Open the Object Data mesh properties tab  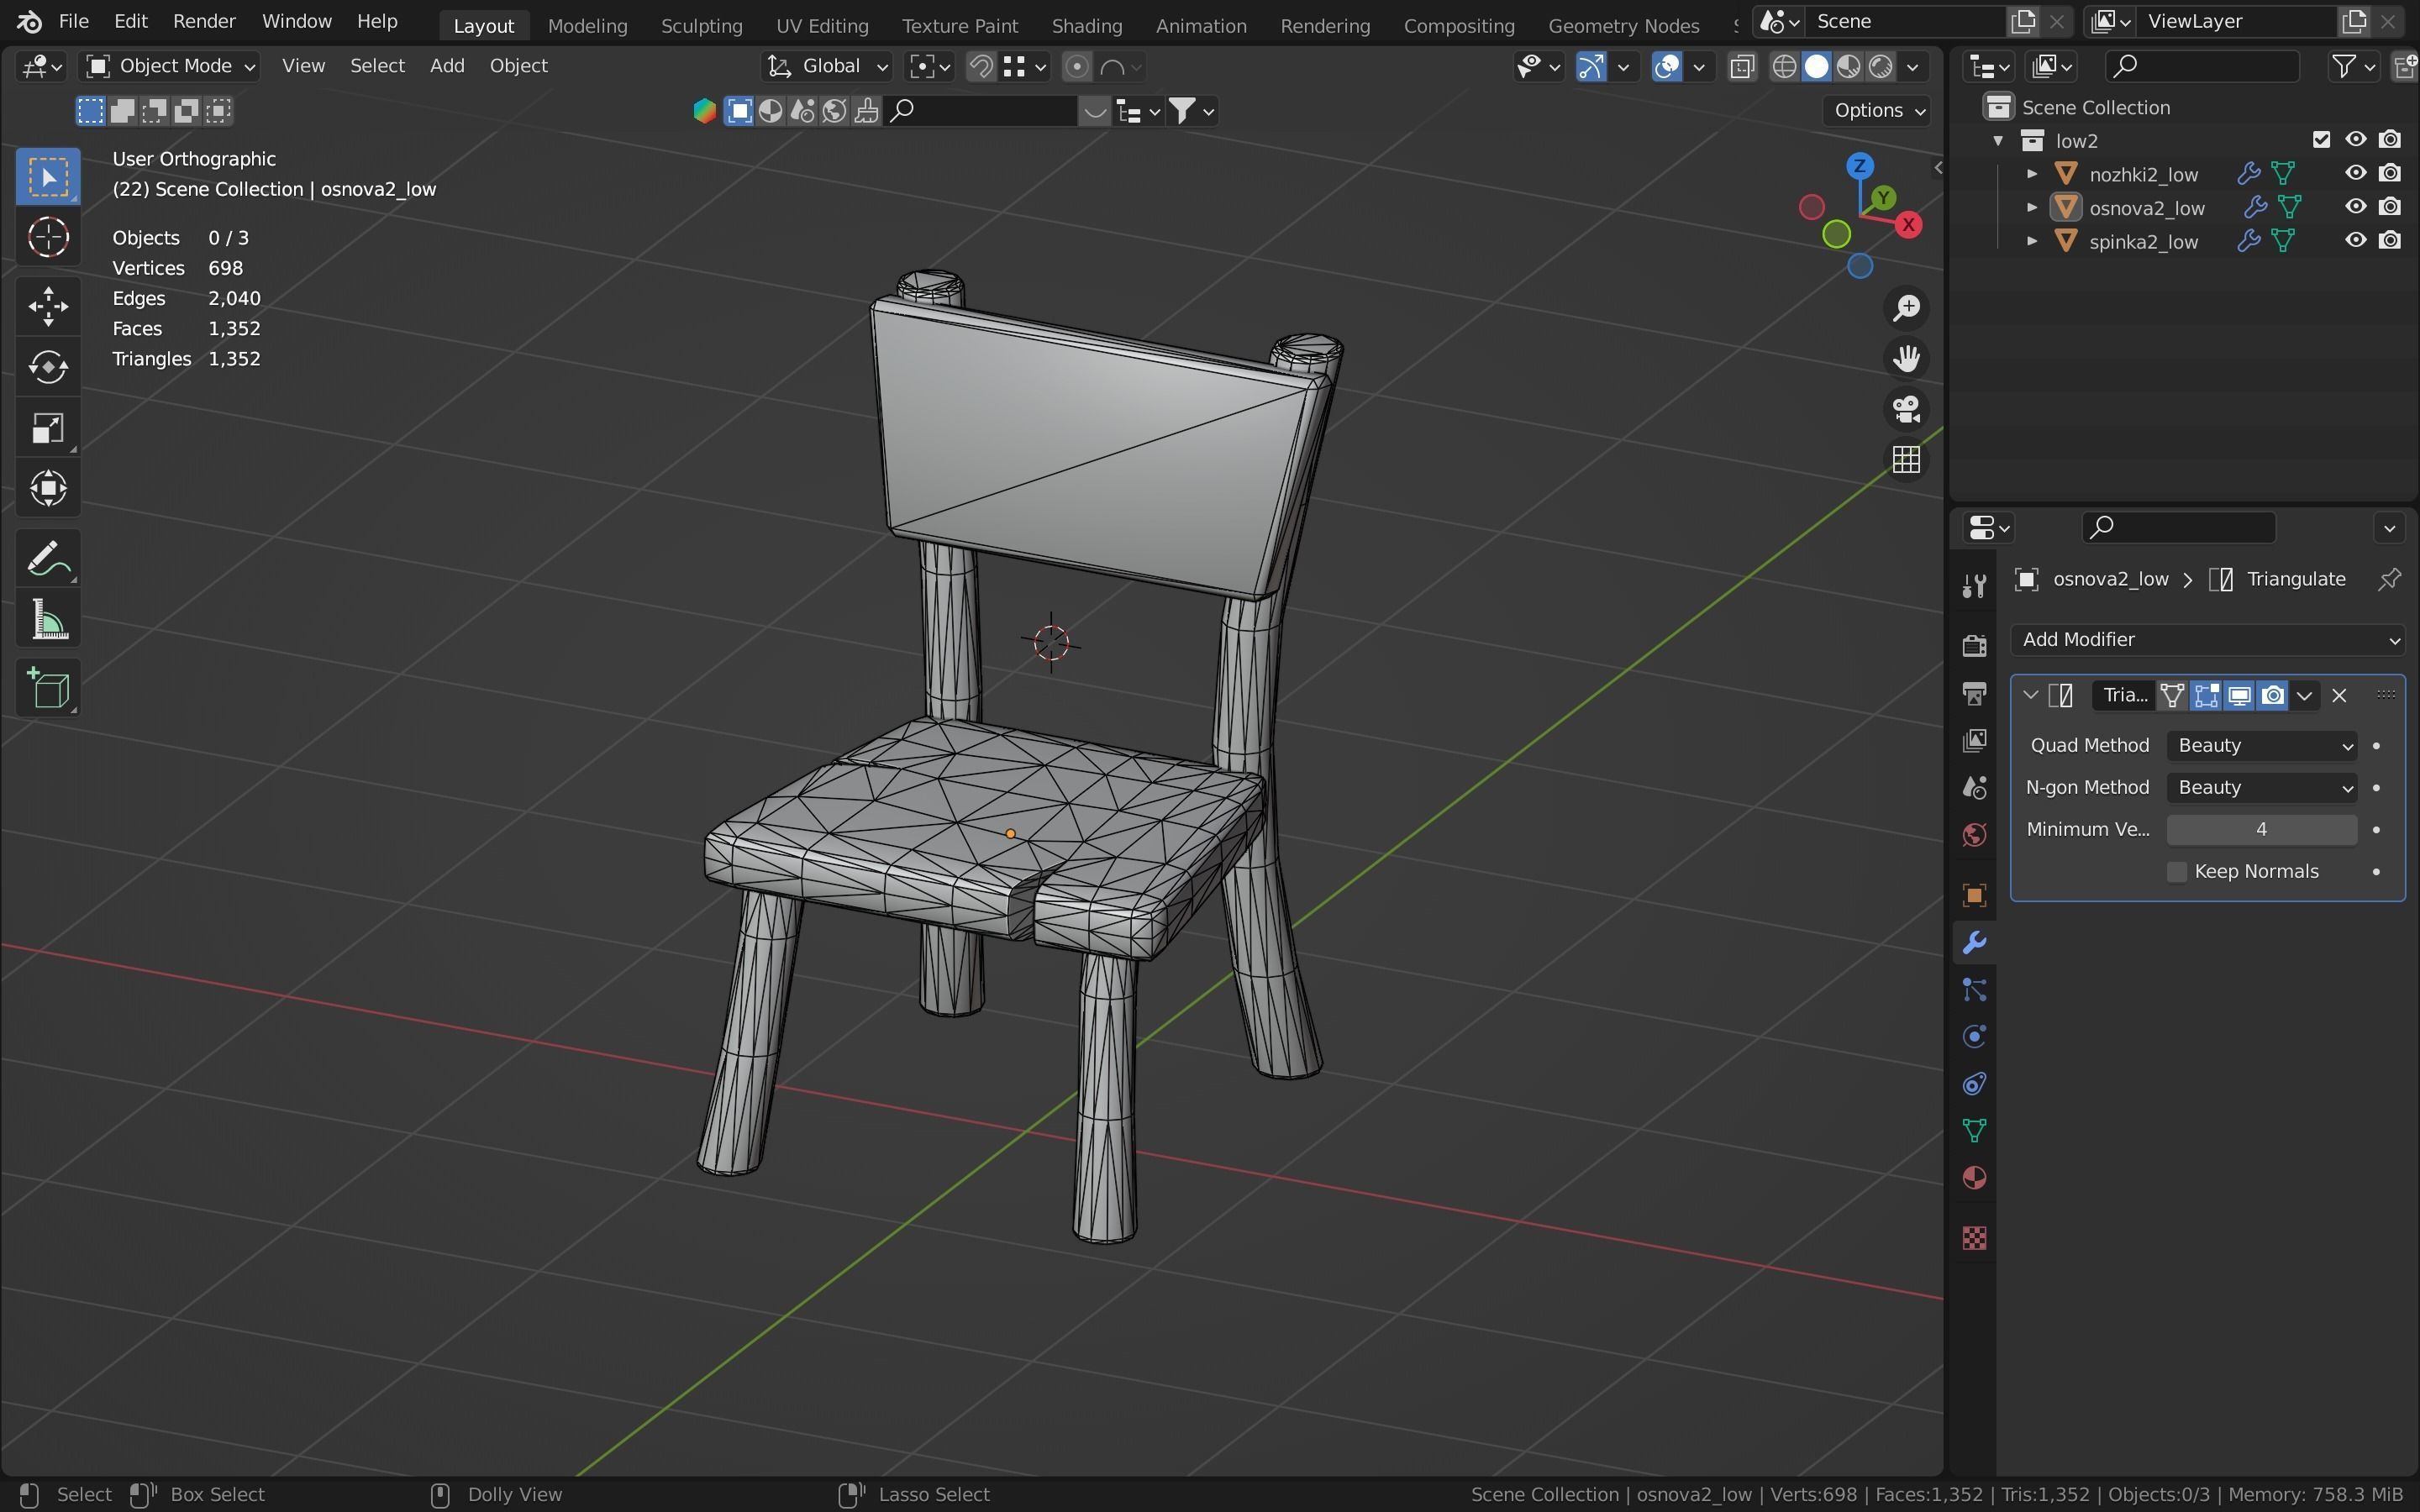[1974, 1131]
